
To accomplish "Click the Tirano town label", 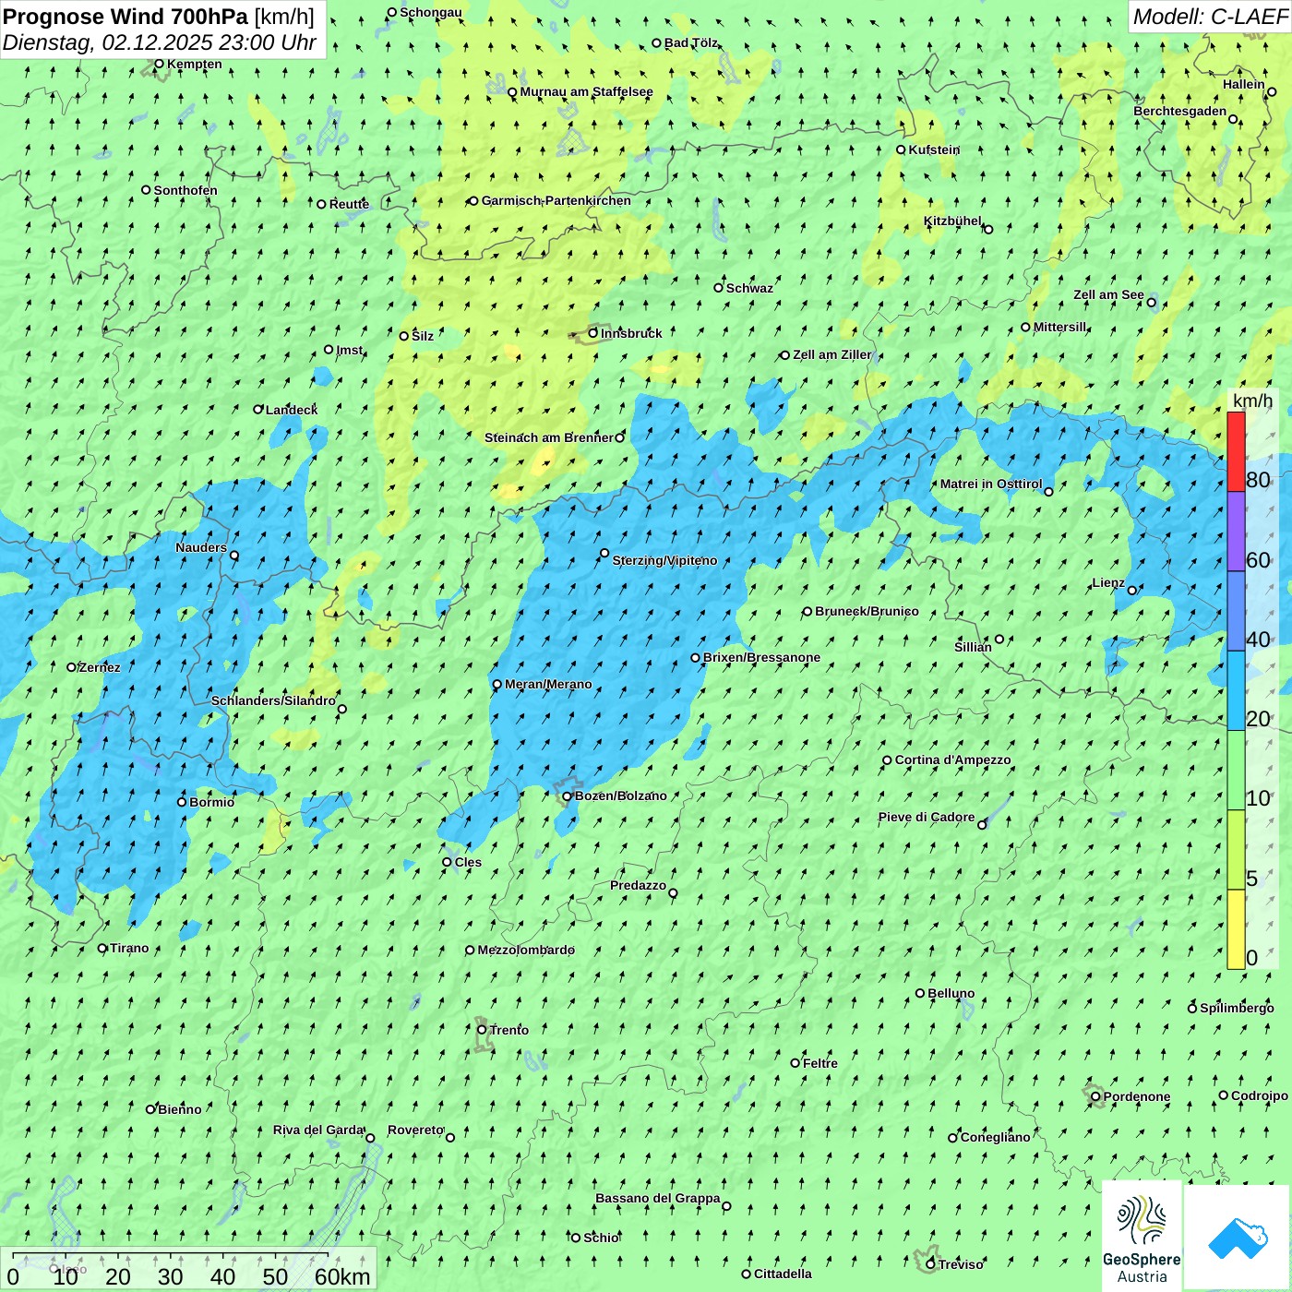I will pyautogui.click(x=129, y=948).
